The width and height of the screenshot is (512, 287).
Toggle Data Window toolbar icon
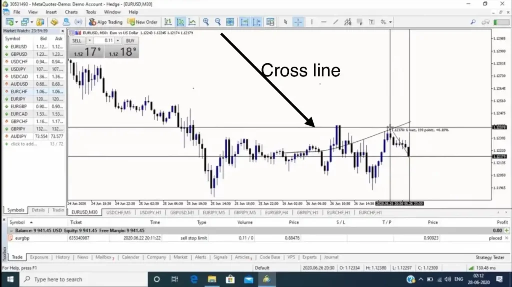click(54, 22)
